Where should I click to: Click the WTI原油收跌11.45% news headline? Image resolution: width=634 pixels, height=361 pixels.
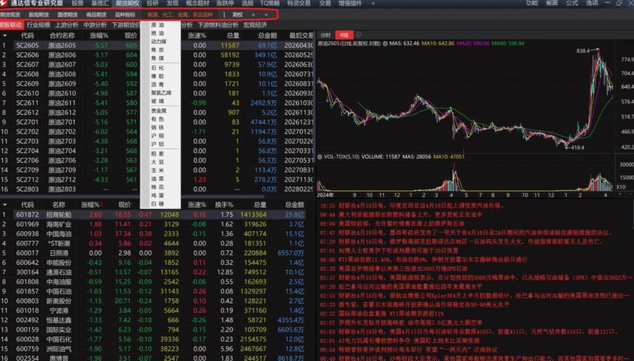(x=423, y=259)
